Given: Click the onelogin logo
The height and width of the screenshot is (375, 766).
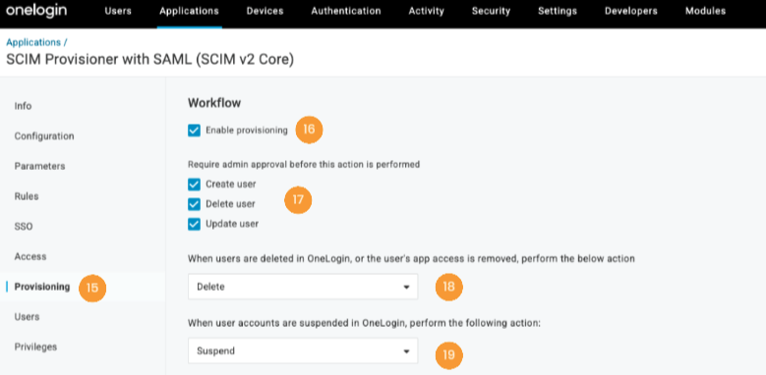Looking at the screenshot, I should click(x=36, y=11).
